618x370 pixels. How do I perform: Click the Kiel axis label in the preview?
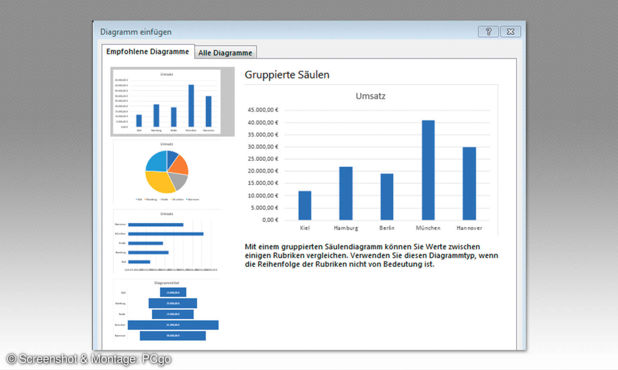(x=305, y=228)
